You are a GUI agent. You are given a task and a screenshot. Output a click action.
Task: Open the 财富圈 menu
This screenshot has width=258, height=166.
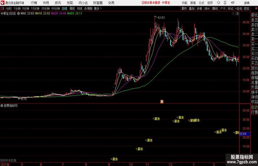(x=98, y=3)
